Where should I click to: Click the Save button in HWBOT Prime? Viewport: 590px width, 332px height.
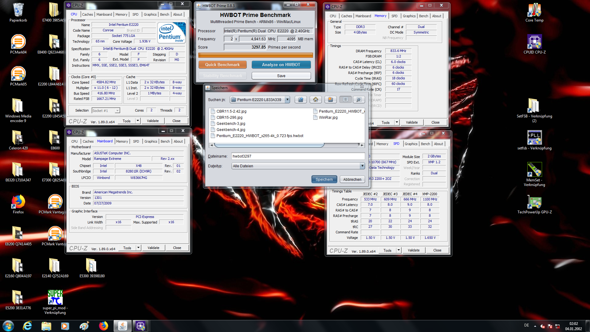pyautogui.click(x=281, y=76)
